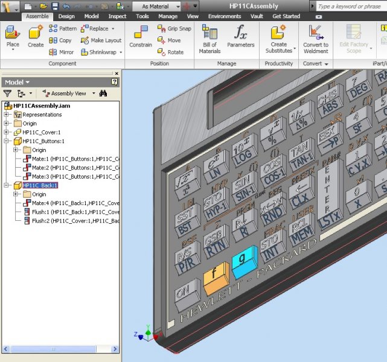Expand the Convert panel dropdown
The image size is (387, 362).
pos(316,63)
